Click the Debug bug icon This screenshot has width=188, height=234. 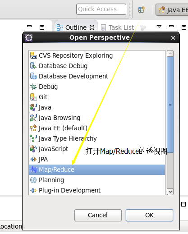point(33,87)
